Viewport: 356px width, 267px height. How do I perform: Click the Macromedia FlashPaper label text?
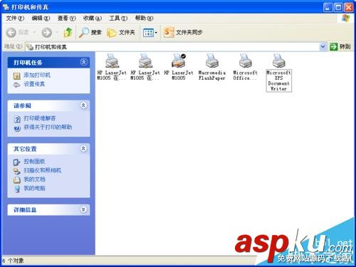211,75
